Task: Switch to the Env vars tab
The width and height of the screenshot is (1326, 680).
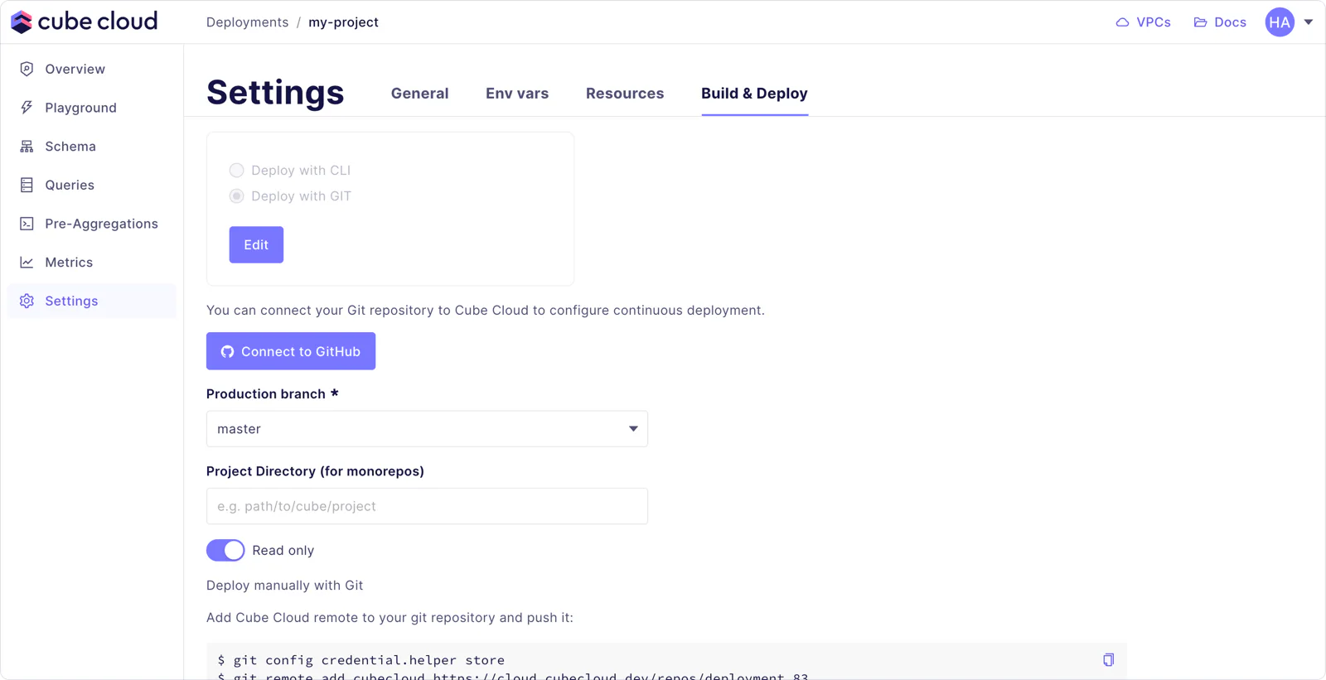Action: 517,94
